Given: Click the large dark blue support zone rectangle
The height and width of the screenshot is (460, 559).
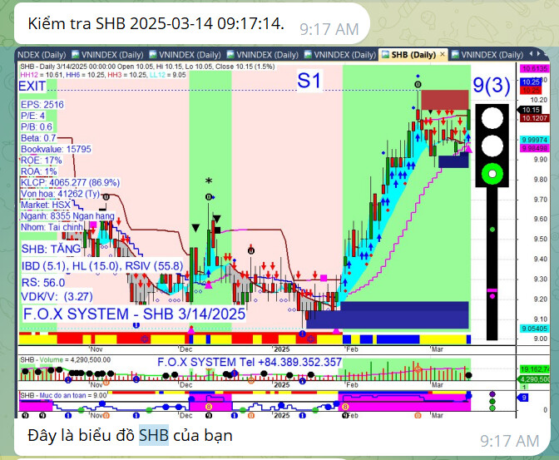Looking at the screenshot, I should click(x=387, y=315).
